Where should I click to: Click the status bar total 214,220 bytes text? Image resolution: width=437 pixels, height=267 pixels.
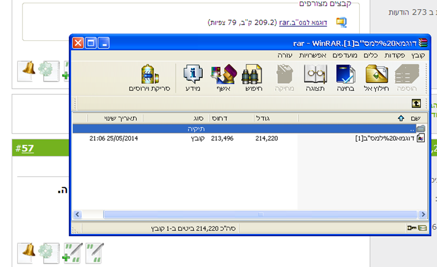click(193, 228)
